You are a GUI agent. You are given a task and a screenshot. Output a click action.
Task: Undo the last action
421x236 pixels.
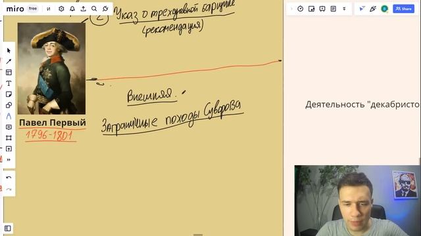pos(9,178)
